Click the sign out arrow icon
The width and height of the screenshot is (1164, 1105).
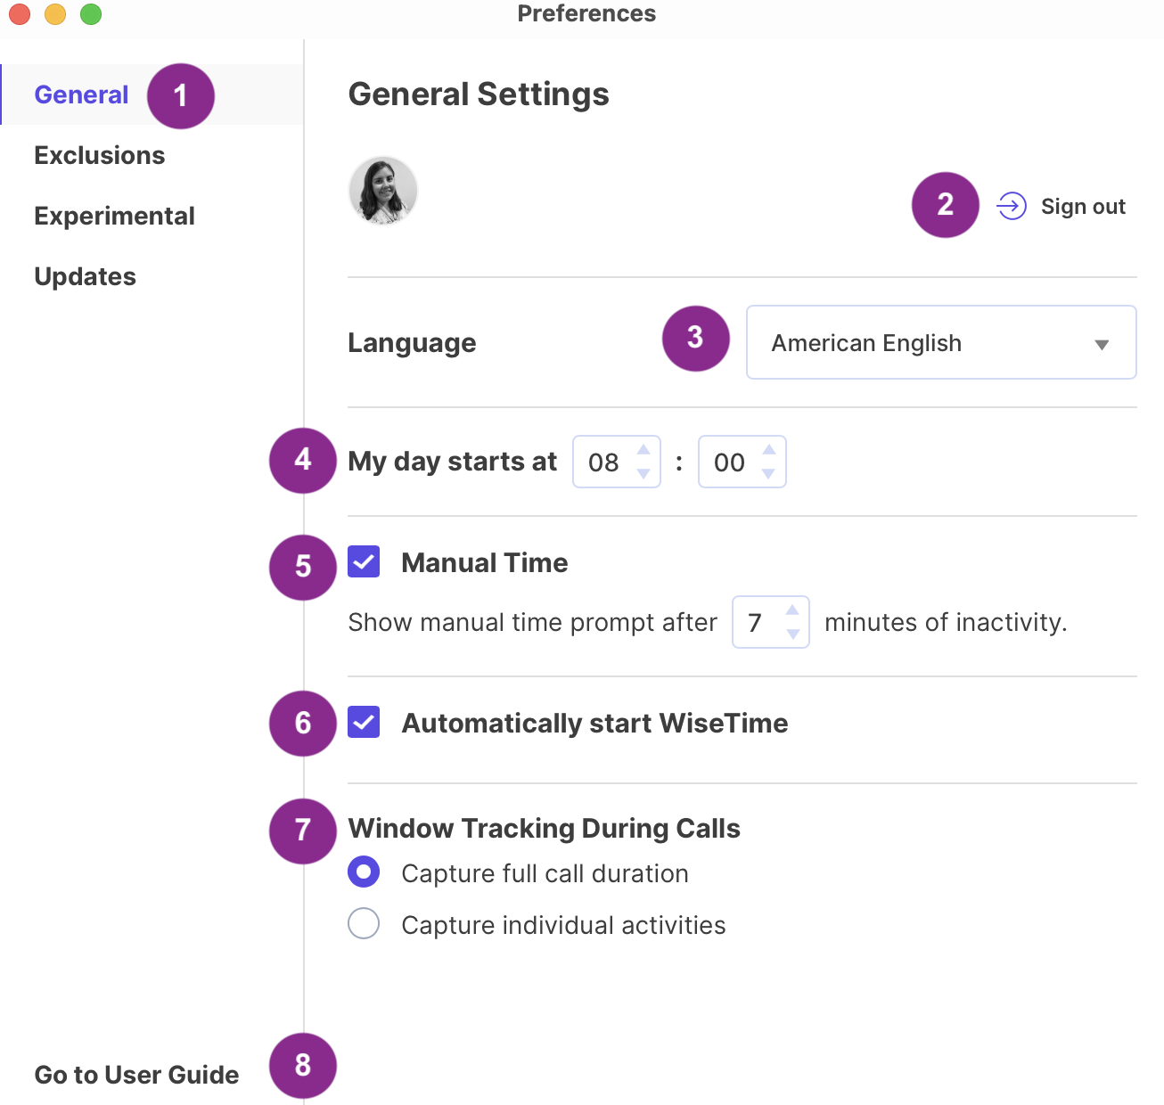coord(1011,206)
